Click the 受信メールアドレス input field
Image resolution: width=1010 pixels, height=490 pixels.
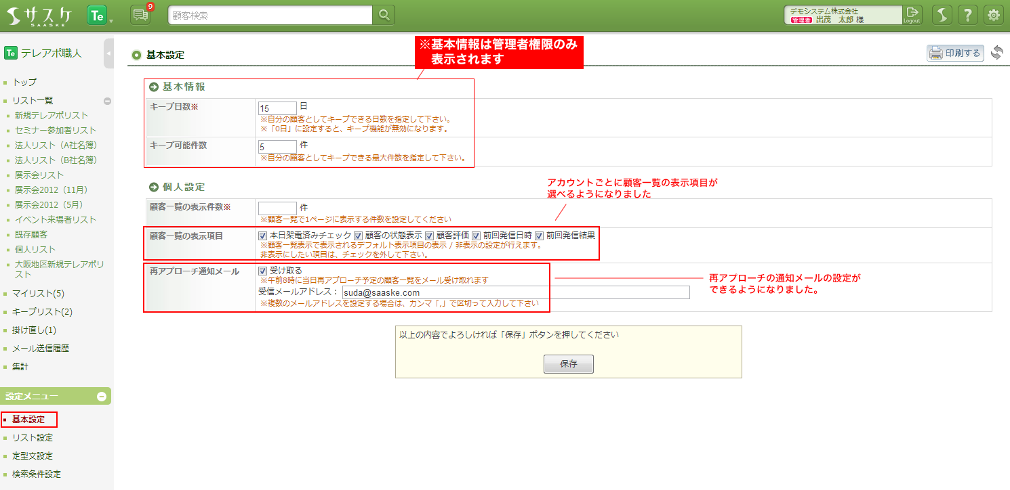click(515, 292)
